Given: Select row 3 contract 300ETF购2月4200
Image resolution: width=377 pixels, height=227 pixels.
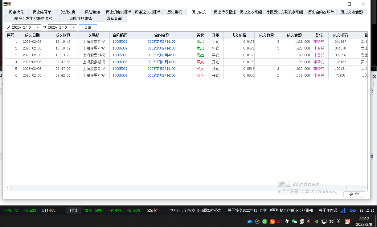Looking at the screenshot, I should tap(162, 55).
